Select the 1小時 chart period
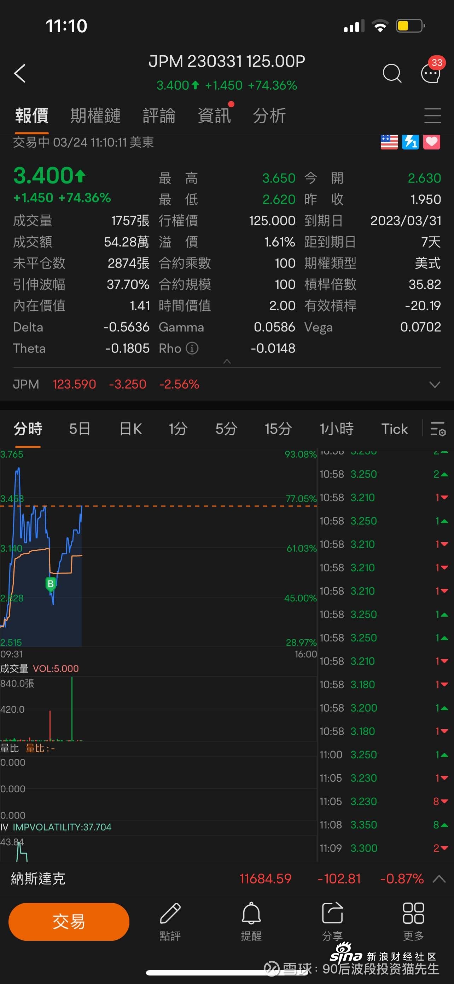This screenshot has height=984, width=454. coord(337,429)
